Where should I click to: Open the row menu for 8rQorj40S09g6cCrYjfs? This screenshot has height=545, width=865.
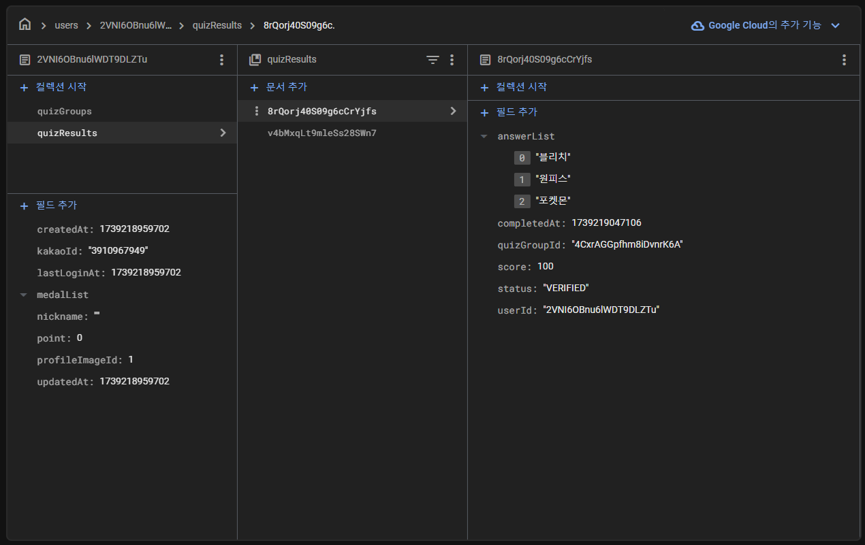click(256, 111)
